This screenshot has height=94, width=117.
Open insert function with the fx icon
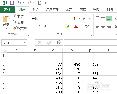coord(58,43)
